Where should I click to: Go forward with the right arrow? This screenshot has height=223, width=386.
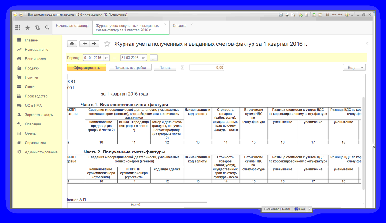(x=94, y=43)
